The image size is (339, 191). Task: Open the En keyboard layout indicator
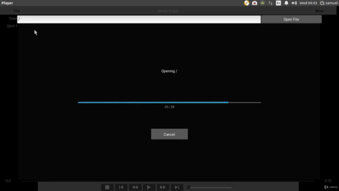click(x=278, y=3)
